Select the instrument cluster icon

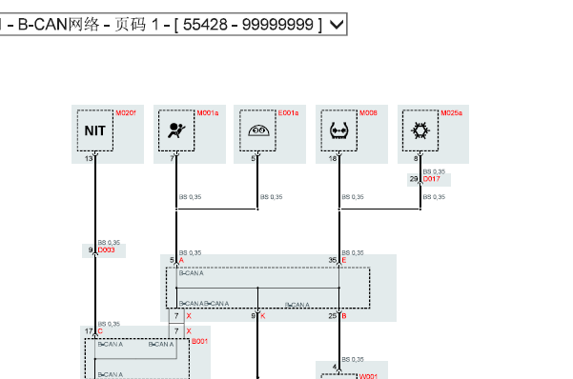click(x=258, y=130)
